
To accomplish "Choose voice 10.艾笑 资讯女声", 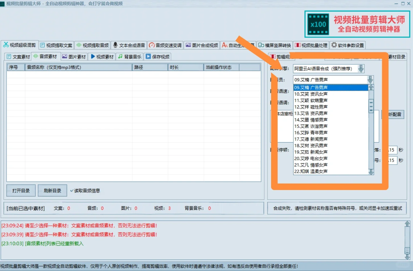I will 331,94.
